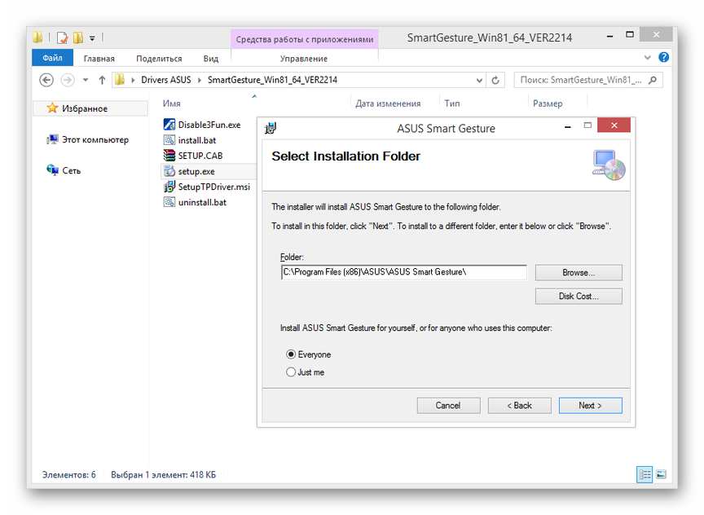The image size is (704, 515).
Task: Switch to large icons view mode
Action: click(661, 474)
